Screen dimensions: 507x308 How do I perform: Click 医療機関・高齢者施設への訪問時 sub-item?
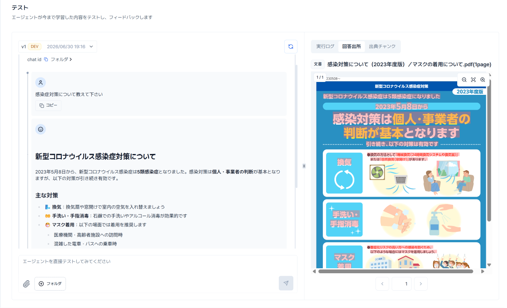click(88, 235)
